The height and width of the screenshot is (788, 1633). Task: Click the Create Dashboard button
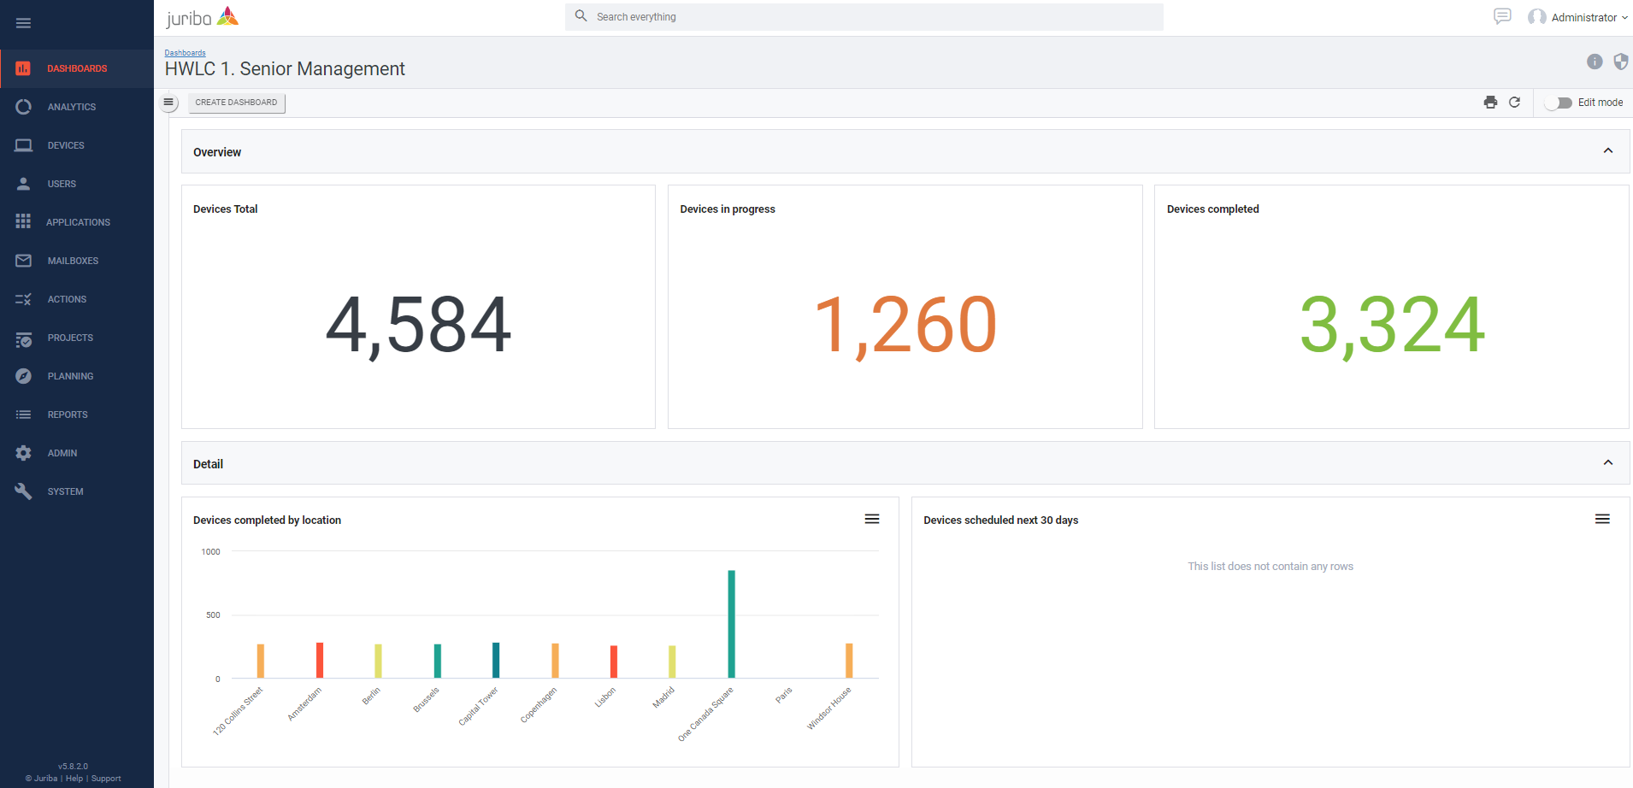[x=236, y=102]
